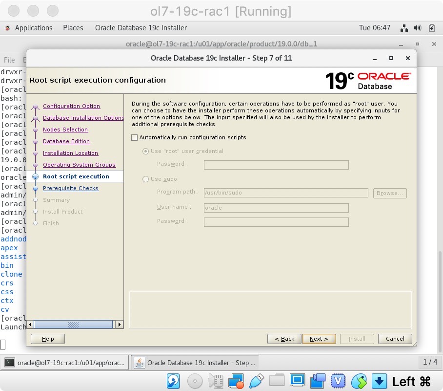Go Back to previous installer step
The width and height of the screenshot is (443, 391).
(x=284, y=339)
